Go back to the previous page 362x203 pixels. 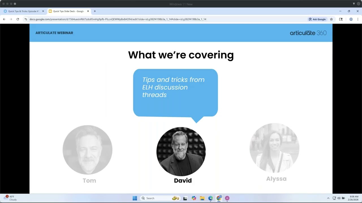coord(4,19)
